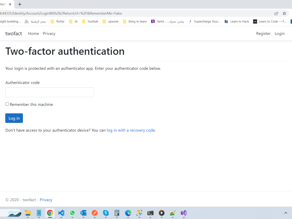Click Register in the top navigation
The image size is (292, 219).
[x=263, y=33]
